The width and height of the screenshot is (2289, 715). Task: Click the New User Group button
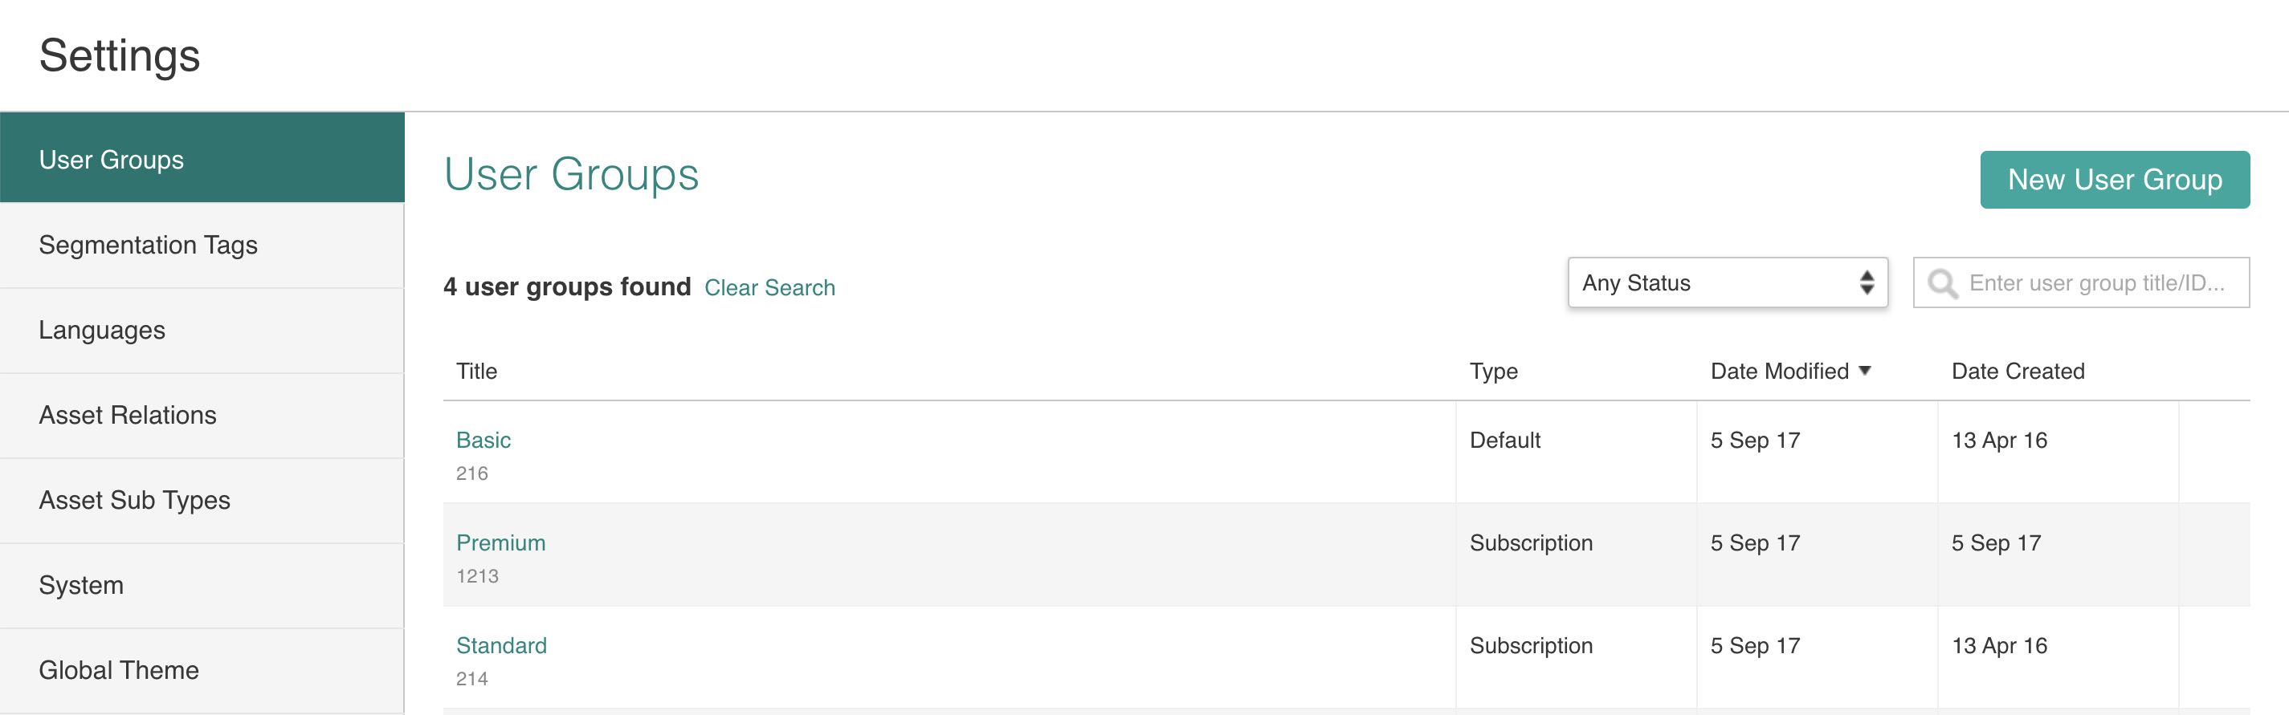[2114, 181]
